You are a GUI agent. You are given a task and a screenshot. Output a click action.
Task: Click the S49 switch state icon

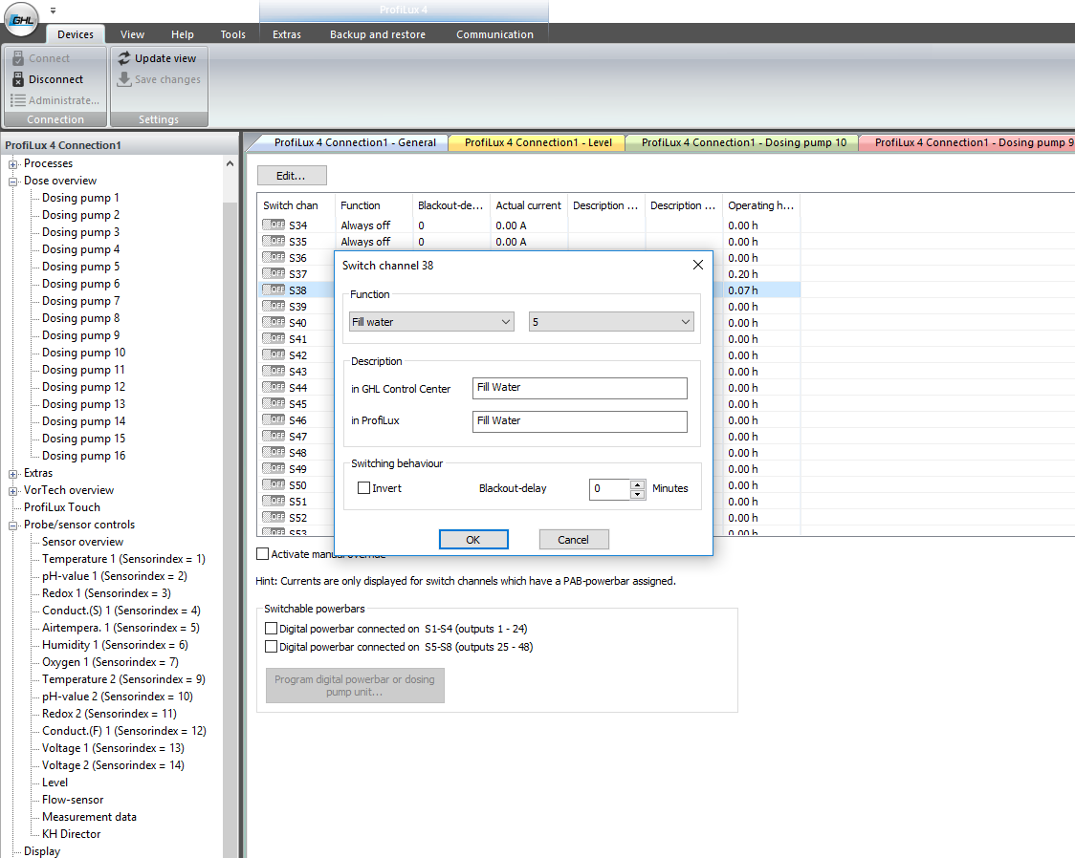274,468
